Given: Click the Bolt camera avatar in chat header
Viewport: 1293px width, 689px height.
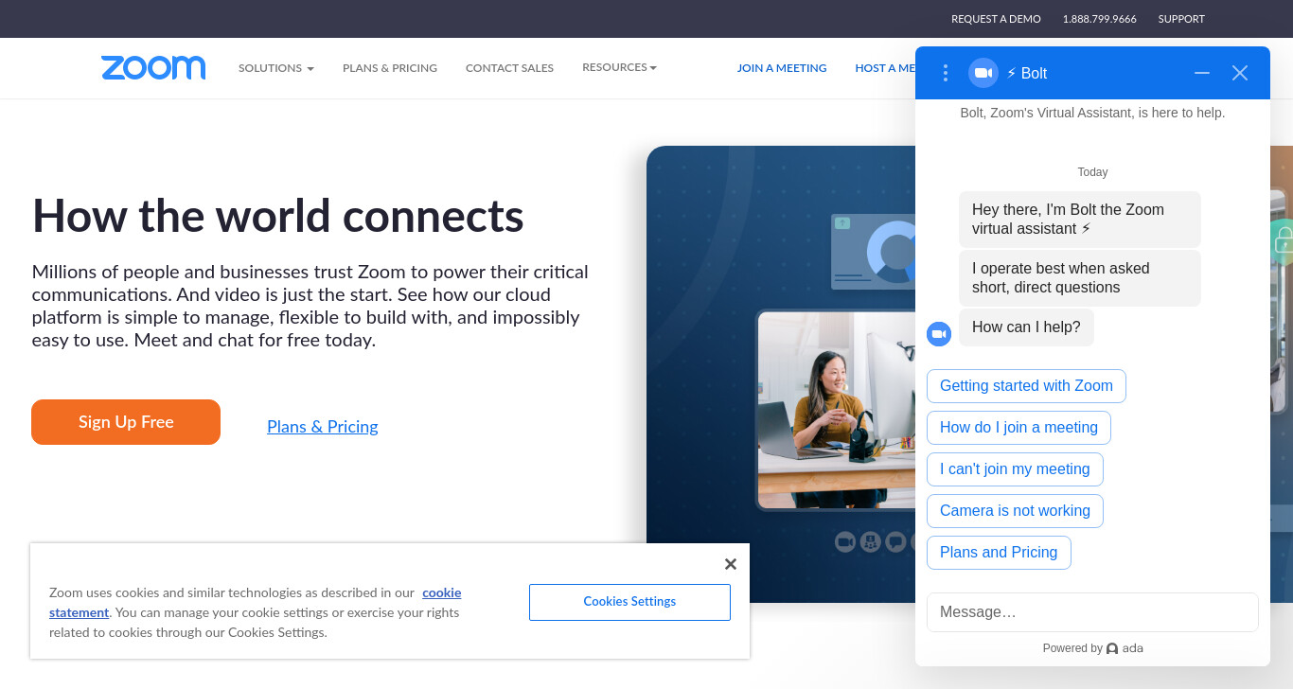Looking at the screenshot, I should 983,73.
